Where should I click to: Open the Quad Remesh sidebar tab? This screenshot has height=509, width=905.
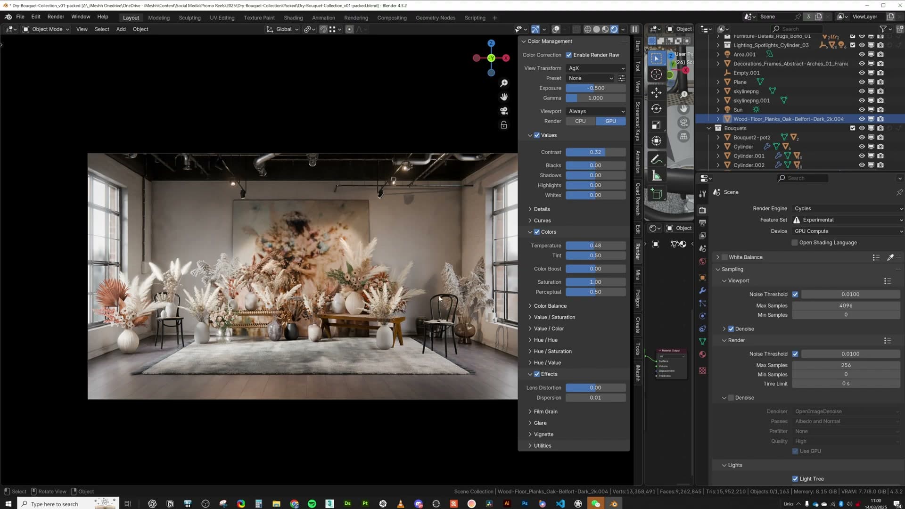638,199
